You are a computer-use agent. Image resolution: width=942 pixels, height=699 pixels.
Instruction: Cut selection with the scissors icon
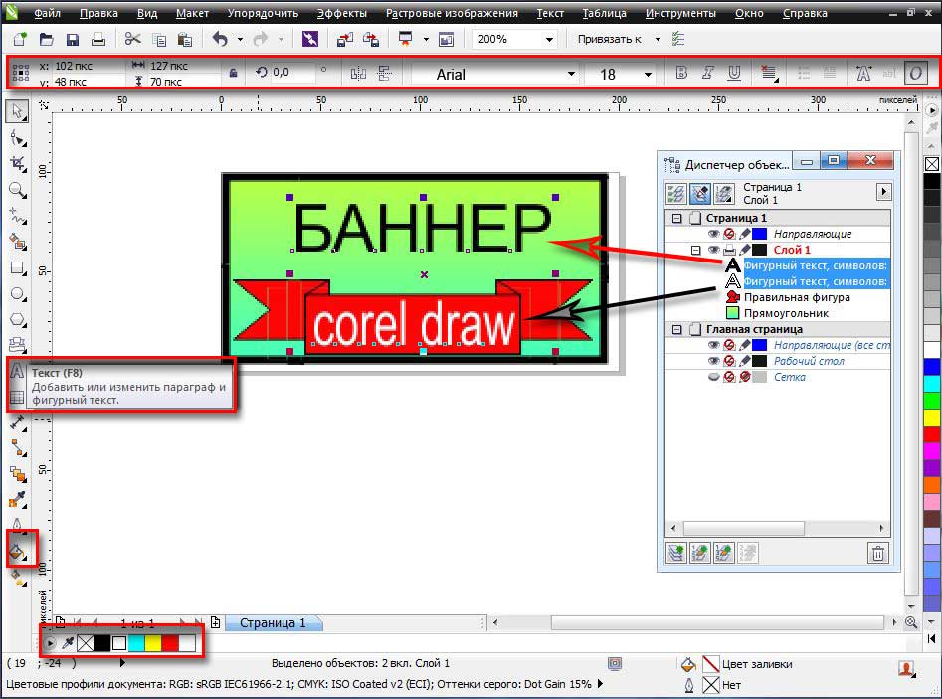pos(132,39)
